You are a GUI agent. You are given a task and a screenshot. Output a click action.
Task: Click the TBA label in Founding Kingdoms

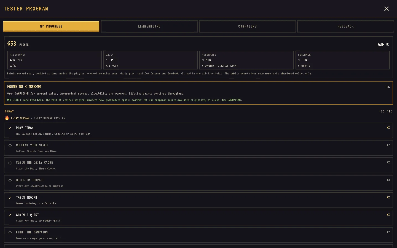(x=387, y=87)
